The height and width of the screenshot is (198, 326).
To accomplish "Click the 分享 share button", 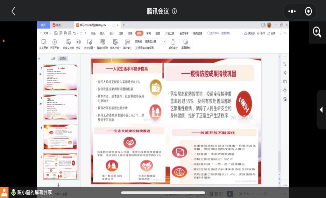I will tap(271, 33).
